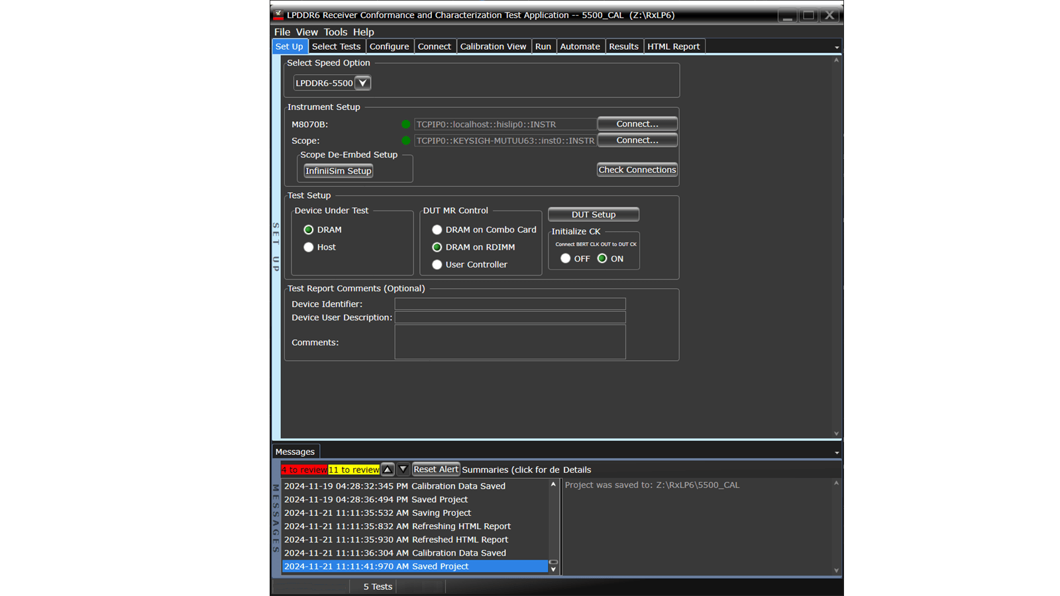The height and width of the screenshot is (596, 1060).
Task: Open the Tools menu
Action: click(x=335, y=32)
